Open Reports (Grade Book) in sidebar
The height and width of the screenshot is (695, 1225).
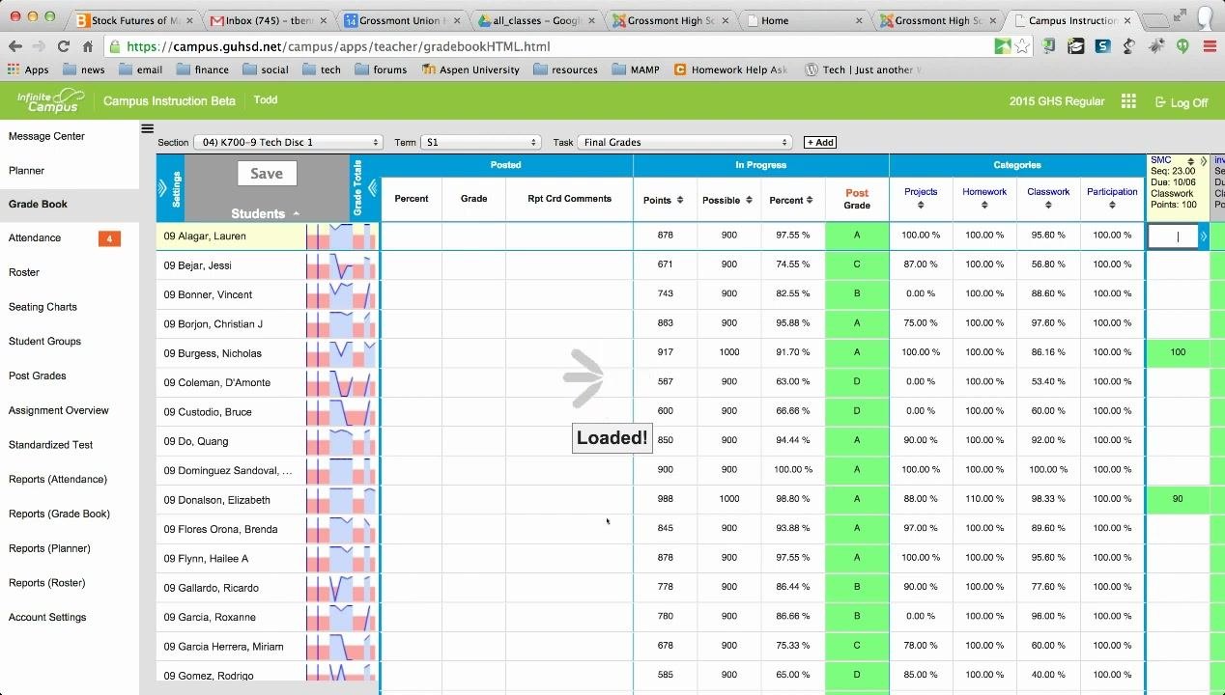[59, 514]
